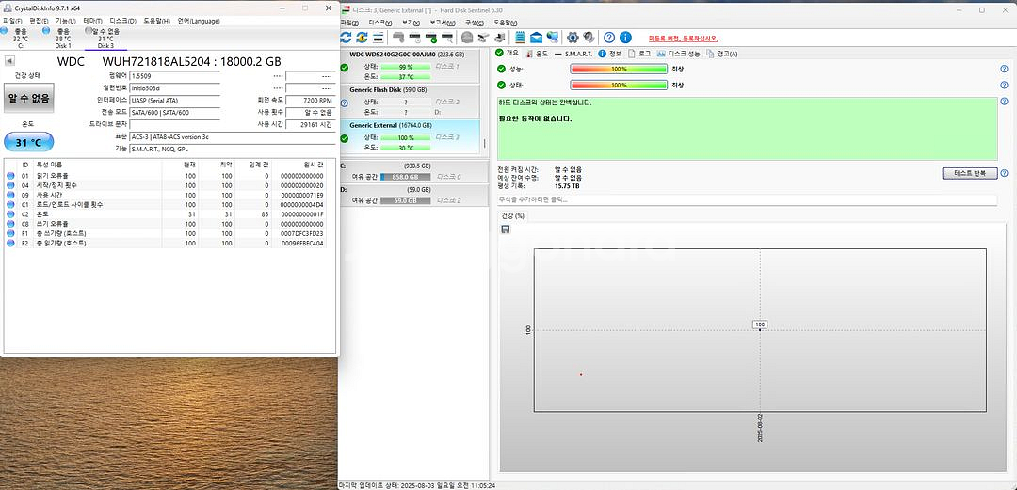This screenshot has height=490, width=1017.
Task: Click the previous-disk arrow in CrystalDiskInfo
Action: [x=9, y=61]
